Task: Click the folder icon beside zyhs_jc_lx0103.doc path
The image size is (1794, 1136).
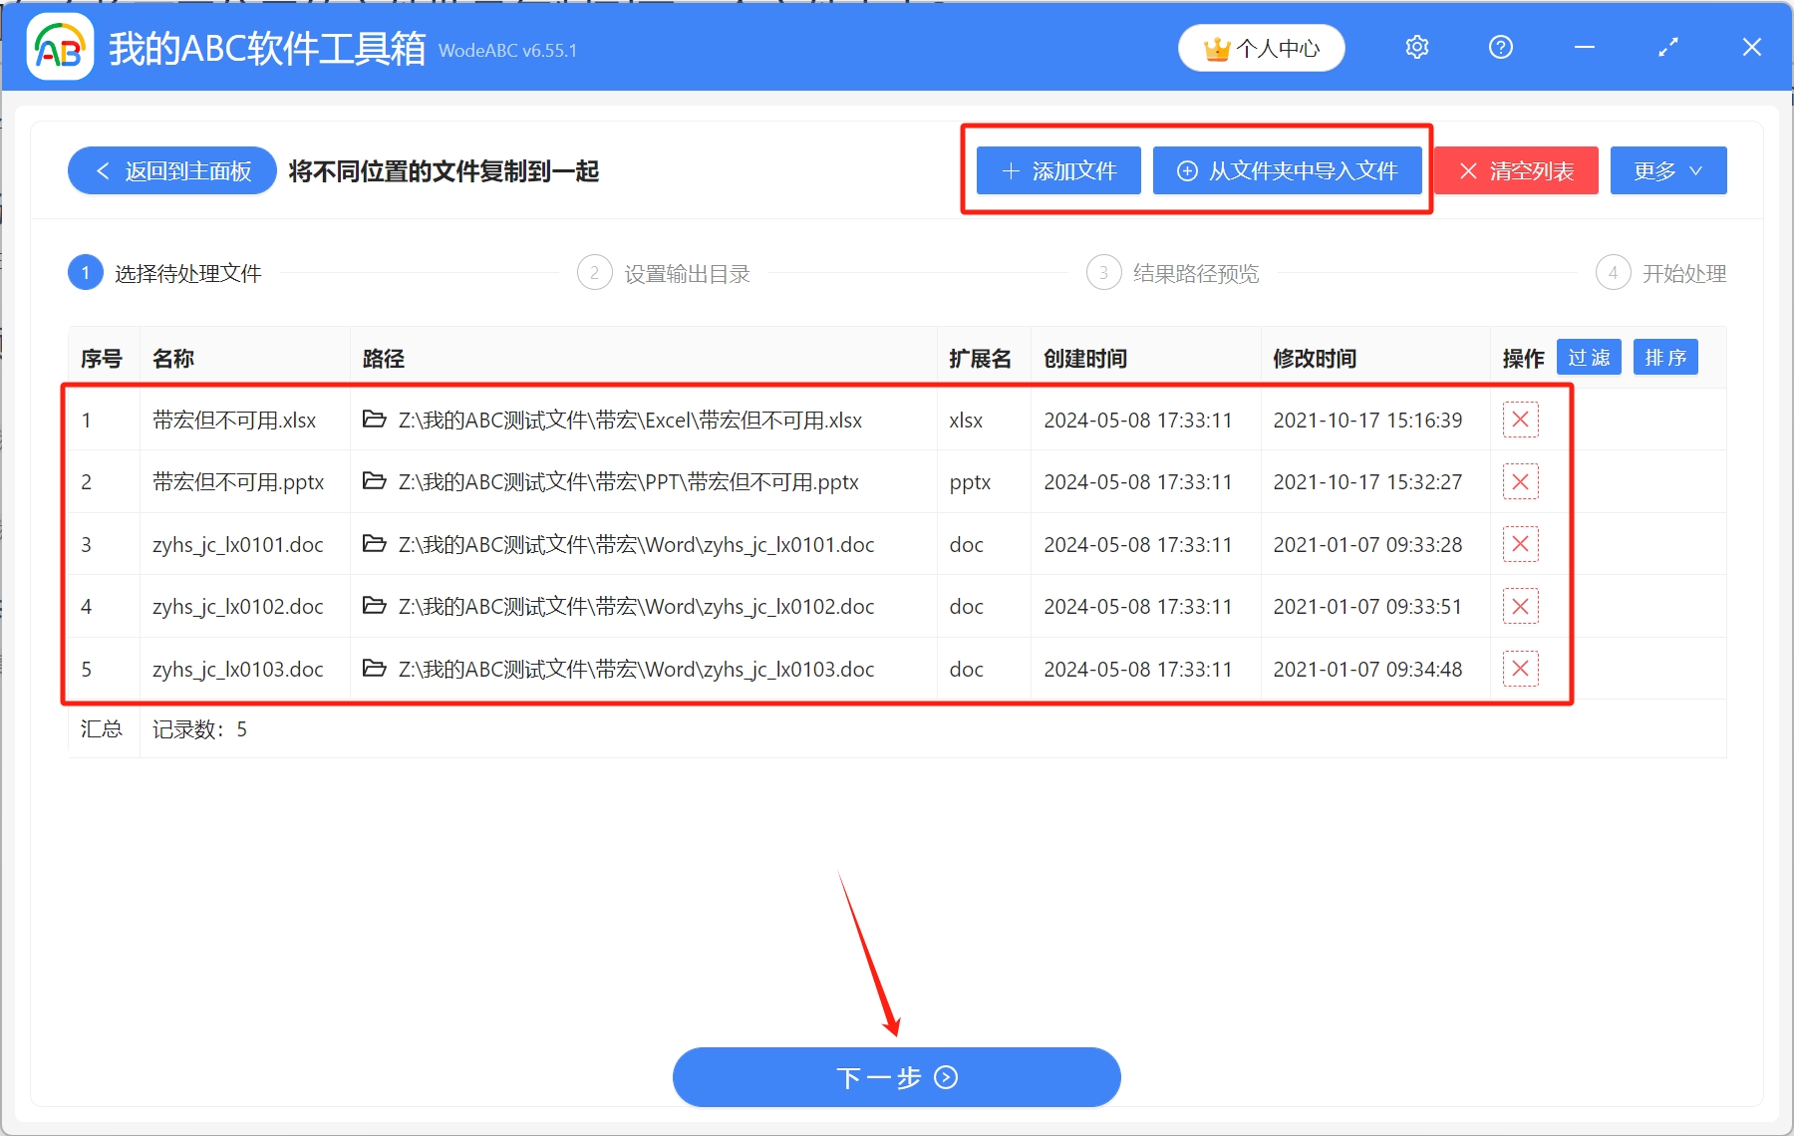Action: click(x=374, y=669)
